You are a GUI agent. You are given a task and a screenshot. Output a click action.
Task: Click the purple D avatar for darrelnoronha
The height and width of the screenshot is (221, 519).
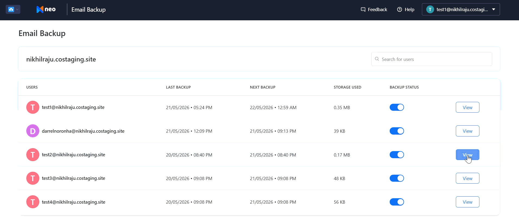tap(33, 131)
